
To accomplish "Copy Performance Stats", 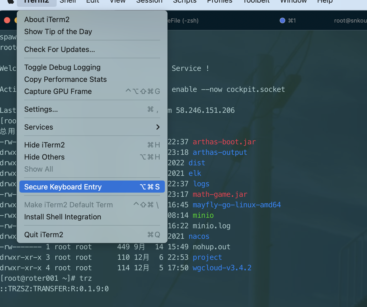I will click(65, 79).
